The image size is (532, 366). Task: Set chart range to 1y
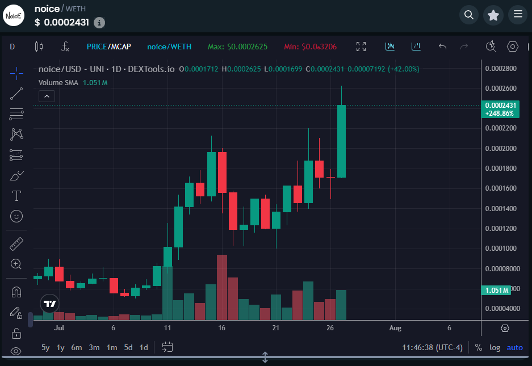(60, 348)
